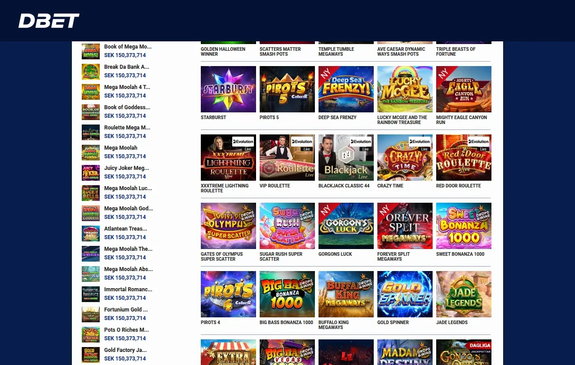Open the Mega Moolah Abs... title link
Image resolution: width=575 pixels, height=365 pixels.
tap(128, 269)
